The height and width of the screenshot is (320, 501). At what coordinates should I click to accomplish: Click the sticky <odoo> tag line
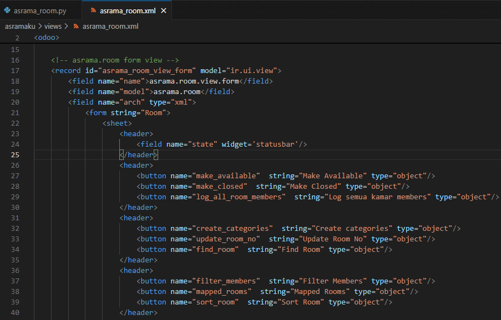click(47, 38)
